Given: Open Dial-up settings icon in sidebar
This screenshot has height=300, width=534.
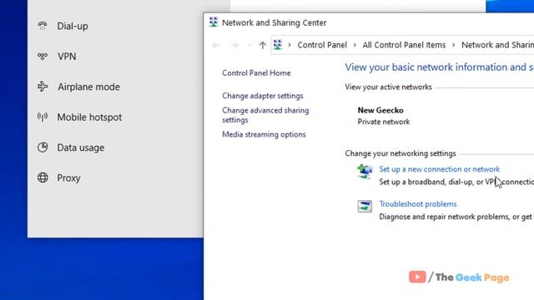Looking at the screenshot, I should coord(43,26).
